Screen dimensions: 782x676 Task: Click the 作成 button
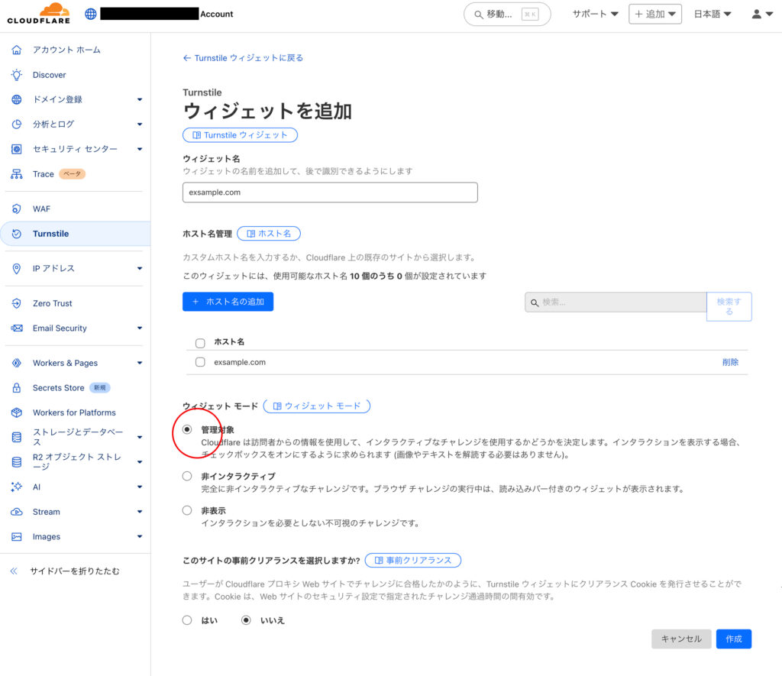tap(734, 639)
